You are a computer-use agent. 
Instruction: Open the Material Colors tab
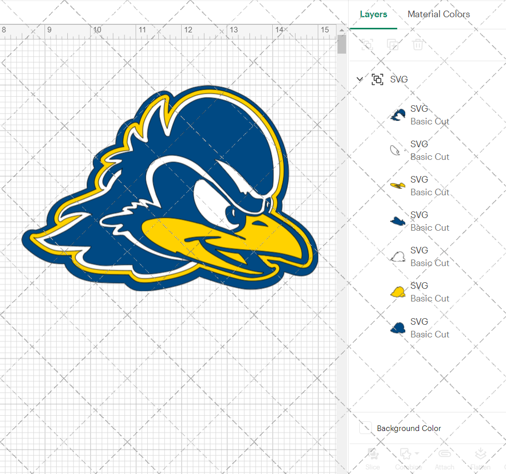[439, 14]
